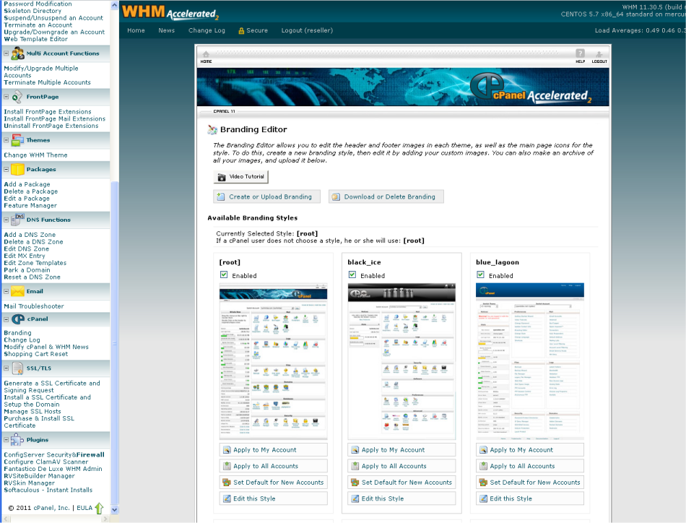Click the Themes section icon
The image size is (686, 523).
[17, 140]
